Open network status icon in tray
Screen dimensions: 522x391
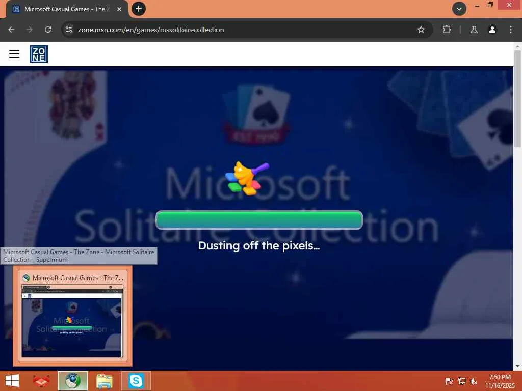462,381
